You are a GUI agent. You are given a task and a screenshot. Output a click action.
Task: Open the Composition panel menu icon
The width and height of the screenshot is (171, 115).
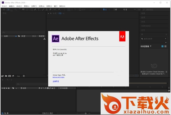point(64,13)
